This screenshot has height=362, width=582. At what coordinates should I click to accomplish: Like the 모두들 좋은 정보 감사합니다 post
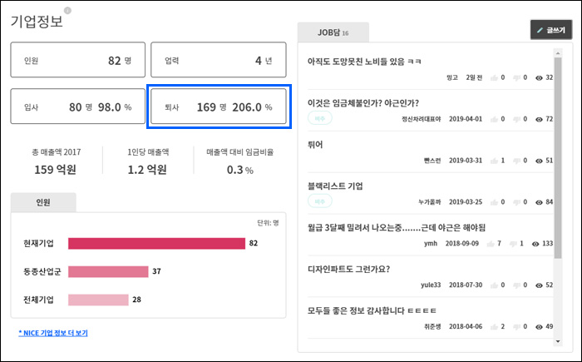[492, 327]
